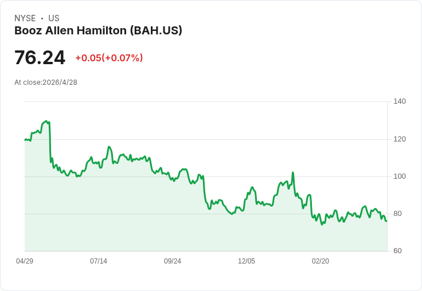Select the 02/20 date axis label
The width and height of the screenshot is (422, 291).
coord(321,261)
